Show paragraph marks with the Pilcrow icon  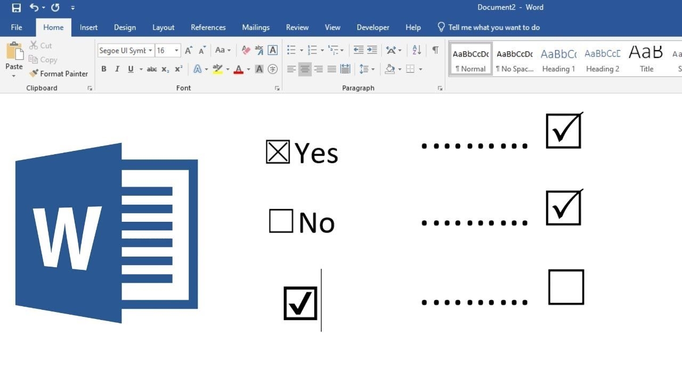coord(435,50)
